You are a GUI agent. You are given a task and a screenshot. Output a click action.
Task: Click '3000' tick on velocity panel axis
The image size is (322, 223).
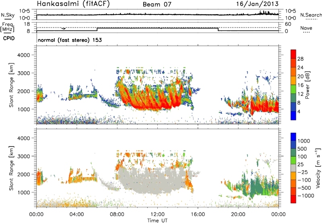pos(24,156)
